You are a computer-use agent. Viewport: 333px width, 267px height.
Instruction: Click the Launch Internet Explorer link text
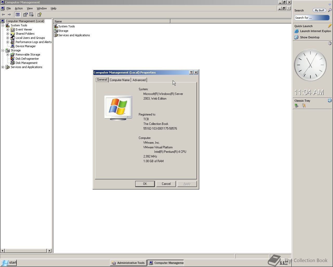[x=315, y=31]
